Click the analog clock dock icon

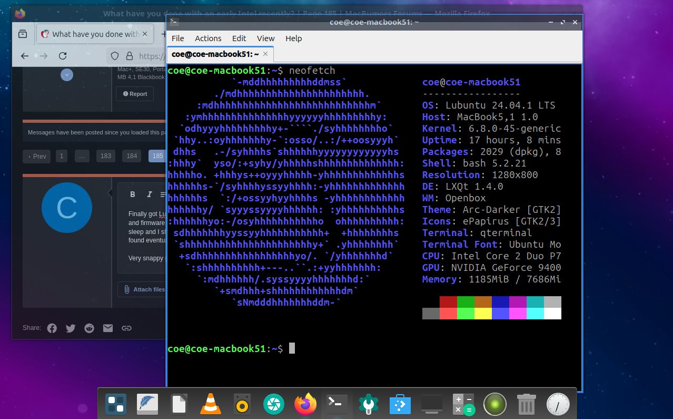coord(558,404)
